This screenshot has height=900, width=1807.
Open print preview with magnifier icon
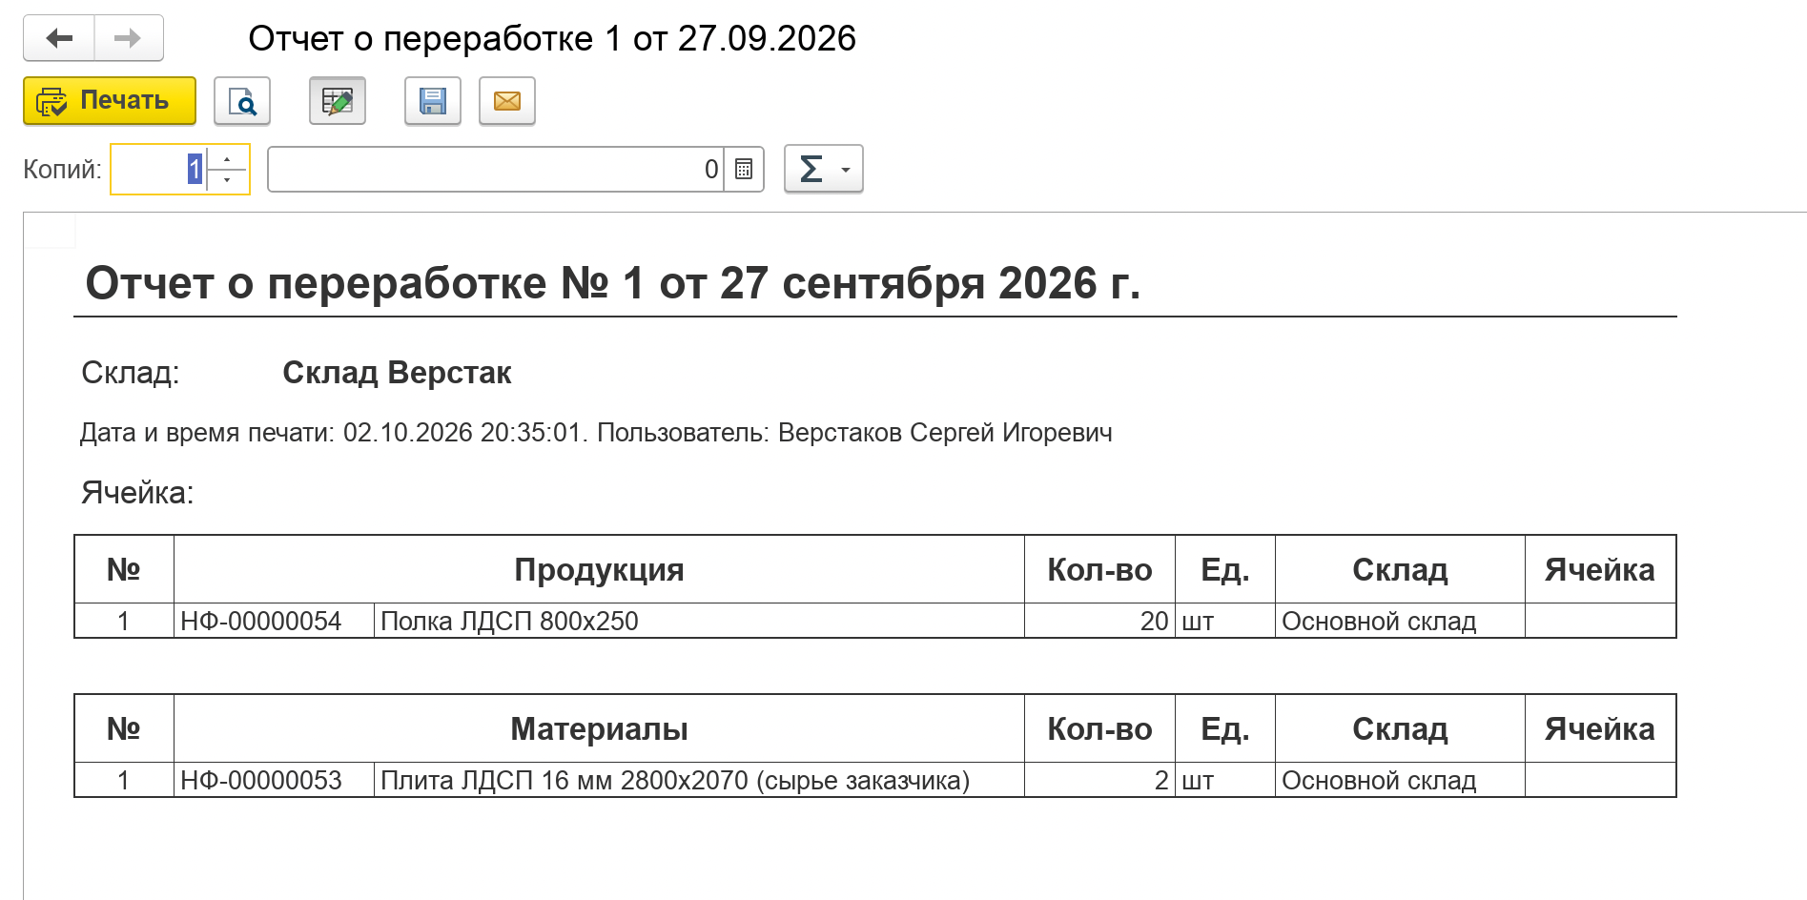tap(242, 101)
